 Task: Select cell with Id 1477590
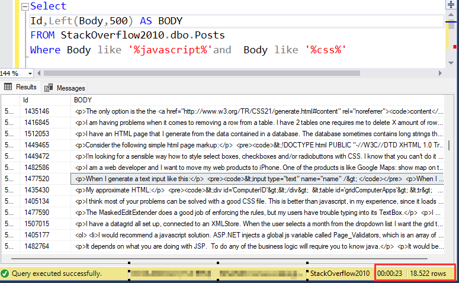46,213
